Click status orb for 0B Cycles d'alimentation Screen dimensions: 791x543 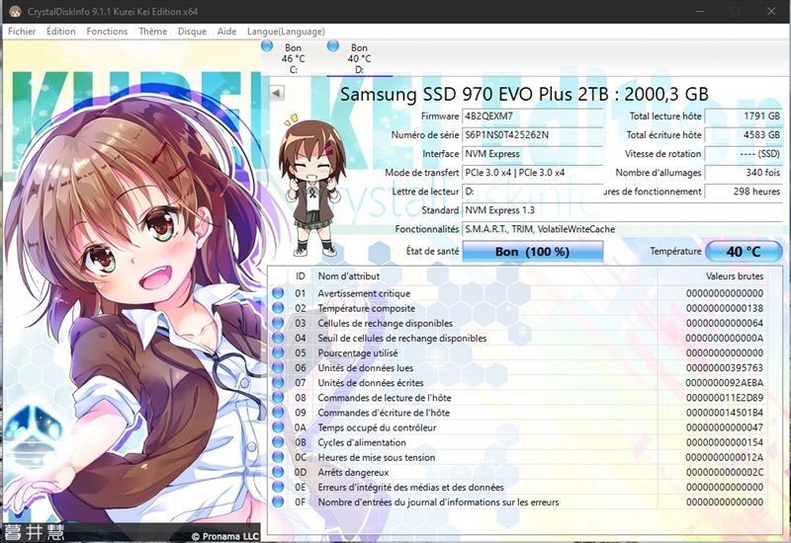coord(278,442)
